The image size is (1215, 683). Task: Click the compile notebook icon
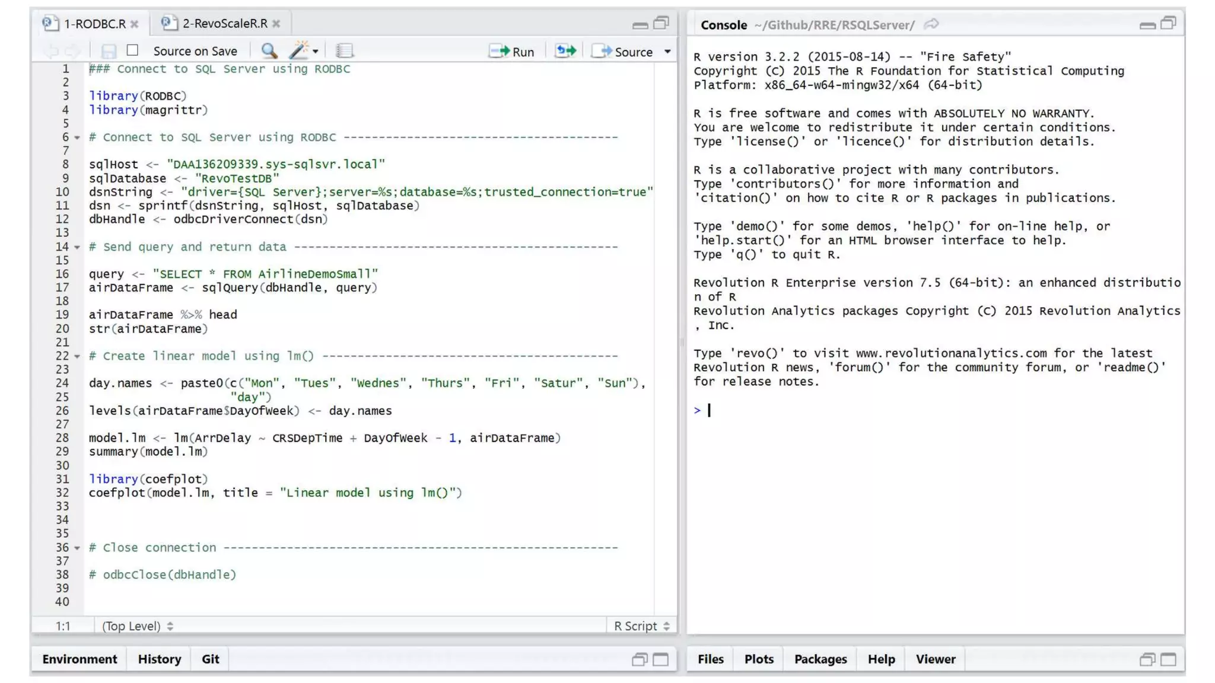pyautogui.click(x=344, y=51)
